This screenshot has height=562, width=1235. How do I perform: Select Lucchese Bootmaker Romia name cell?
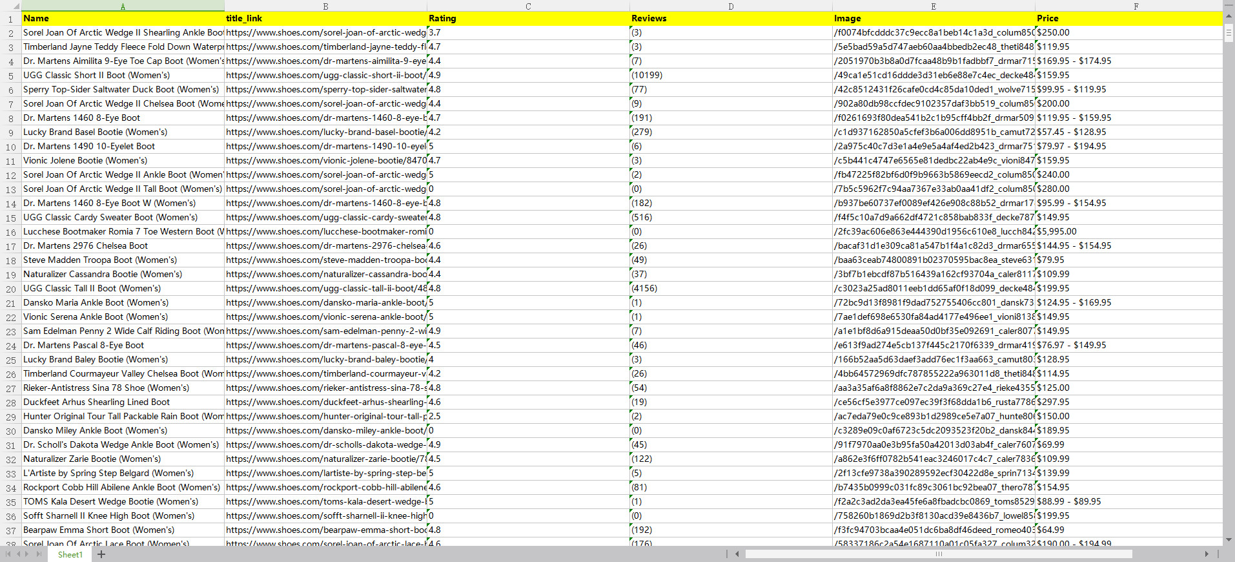pos(123,232)
